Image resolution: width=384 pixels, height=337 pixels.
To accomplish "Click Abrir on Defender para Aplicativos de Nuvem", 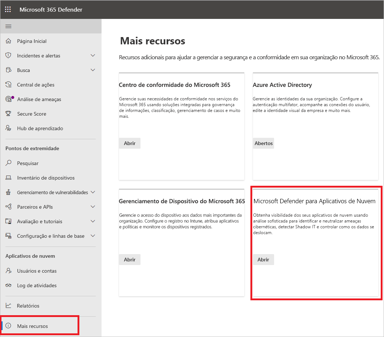I will 263,260.
